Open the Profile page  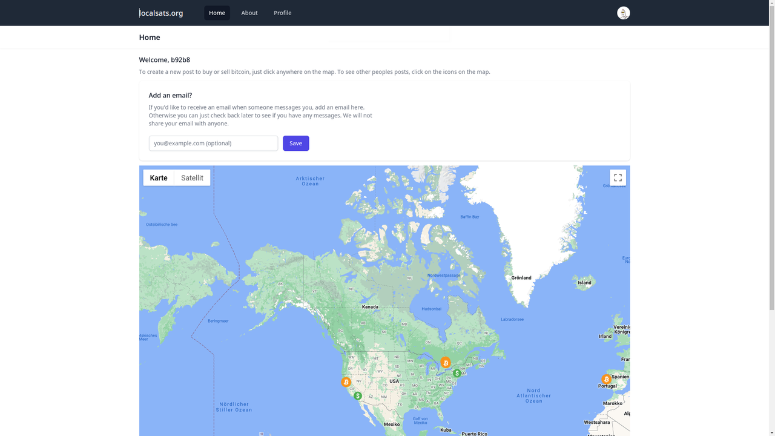(x=282, y=13)
